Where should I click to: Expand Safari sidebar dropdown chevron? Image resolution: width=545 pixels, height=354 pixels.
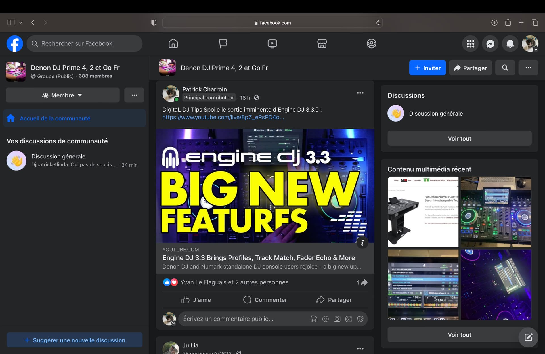point(20,22)
